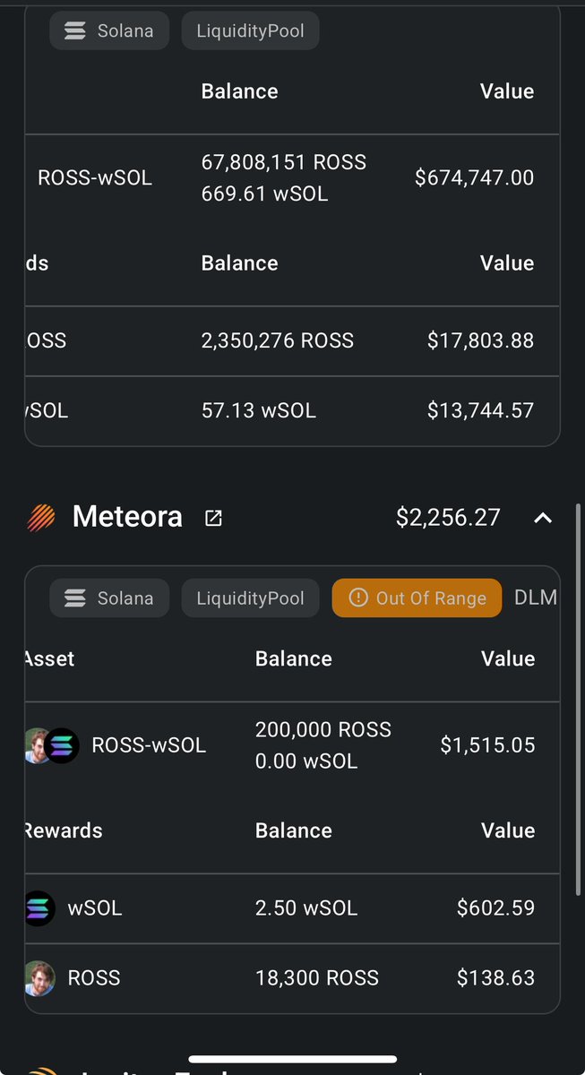Click the partially visible DLM tag
Image resolution: width=585 pixels, height=1075 pixels.
537,598
